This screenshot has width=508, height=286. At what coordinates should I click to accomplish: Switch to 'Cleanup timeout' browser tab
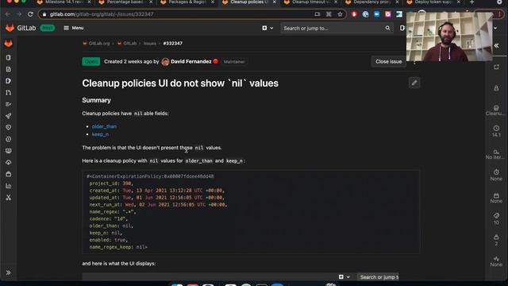(310, 2)
